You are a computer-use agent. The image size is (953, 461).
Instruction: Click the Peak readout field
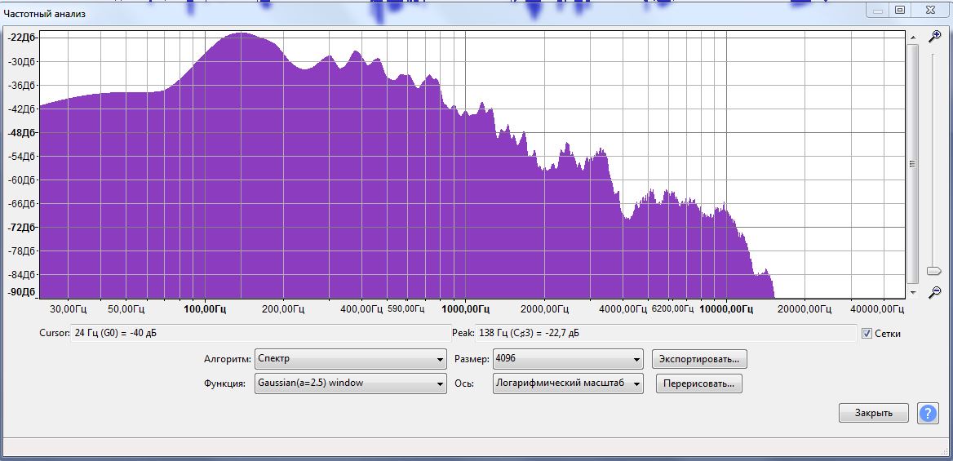click(666, 333)
